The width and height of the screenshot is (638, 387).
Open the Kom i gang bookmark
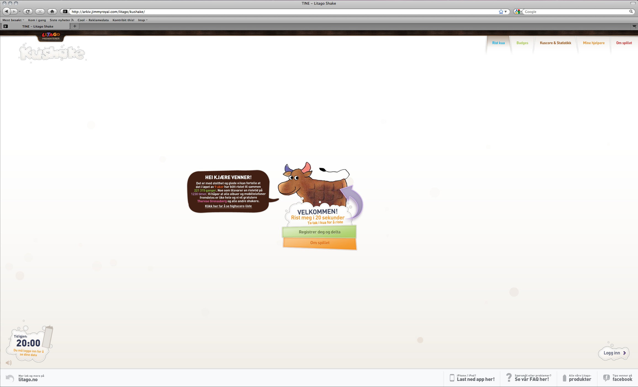[37, 20]
